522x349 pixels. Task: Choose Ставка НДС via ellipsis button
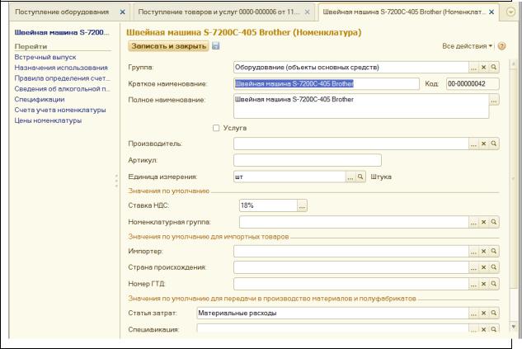click(x=302, y=205)
